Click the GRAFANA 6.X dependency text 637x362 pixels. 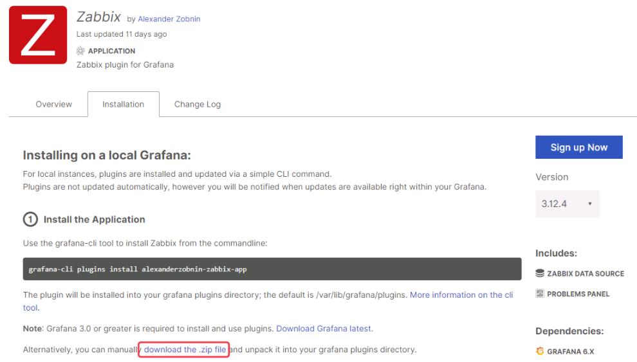[x=570, y=352]
